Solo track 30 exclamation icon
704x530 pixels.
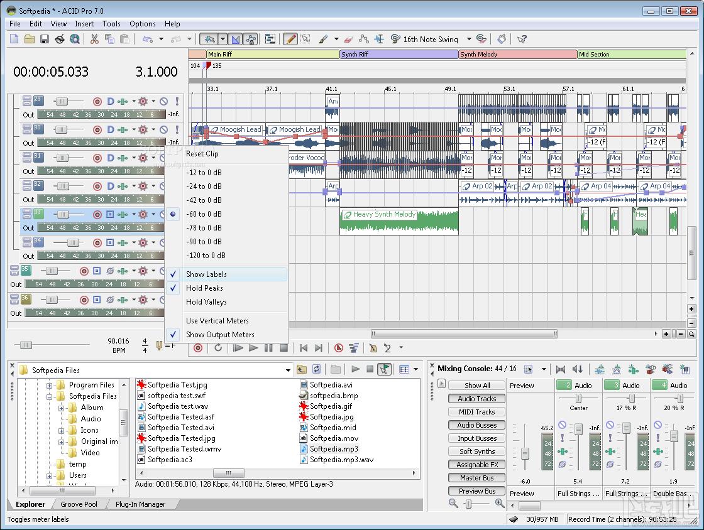[x=177, y=129]
